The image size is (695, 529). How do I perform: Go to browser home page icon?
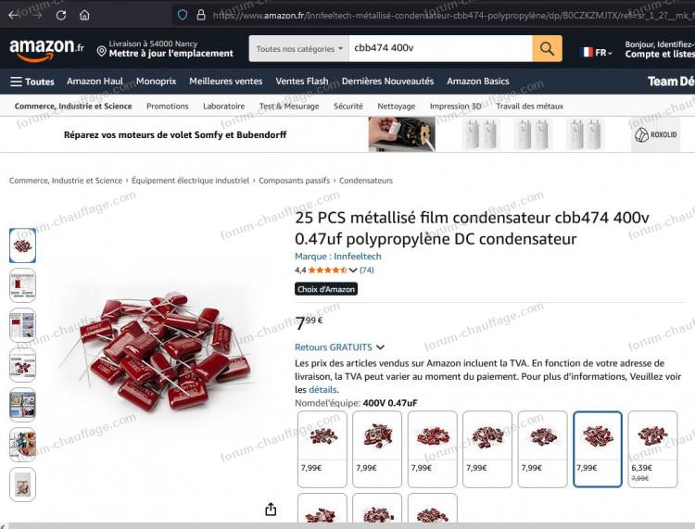84,15
